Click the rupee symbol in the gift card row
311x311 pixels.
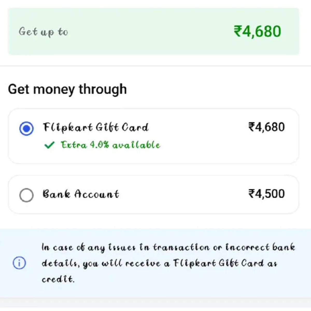coord(252,127)
